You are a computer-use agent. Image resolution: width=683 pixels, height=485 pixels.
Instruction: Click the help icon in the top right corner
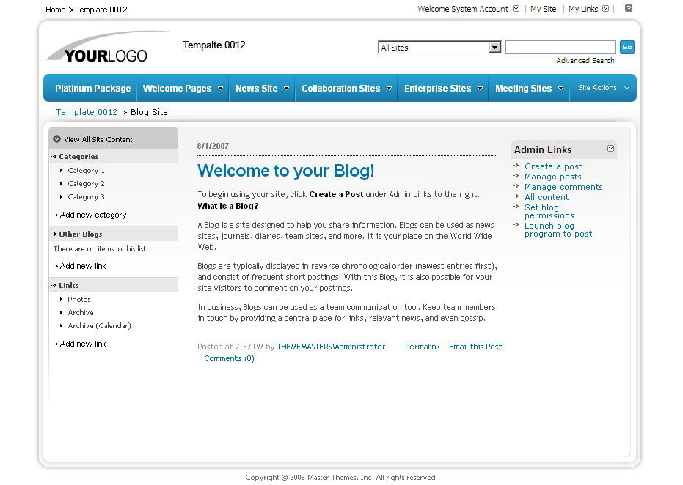(628, 9)
